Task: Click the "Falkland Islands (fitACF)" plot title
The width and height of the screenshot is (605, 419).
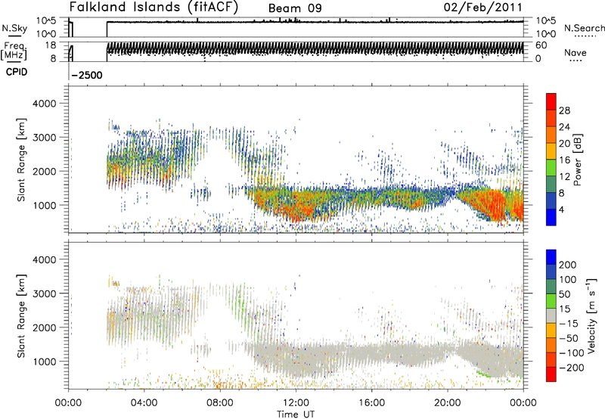Action: click(x=154, y=7)
